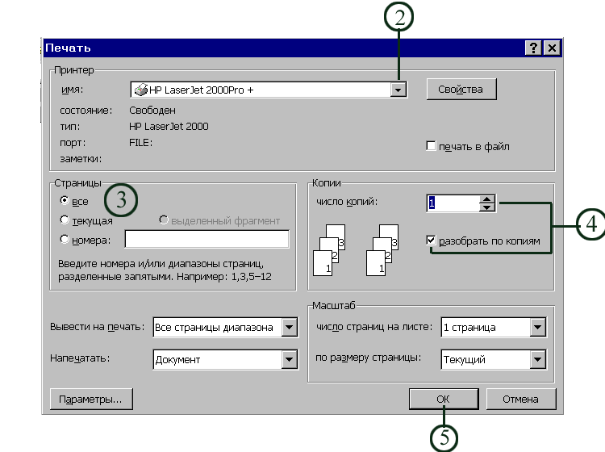Click the FILE: port value text

point(140,143)
